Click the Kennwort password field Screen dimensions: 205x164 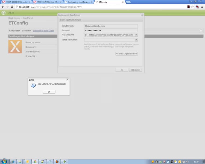111,30
